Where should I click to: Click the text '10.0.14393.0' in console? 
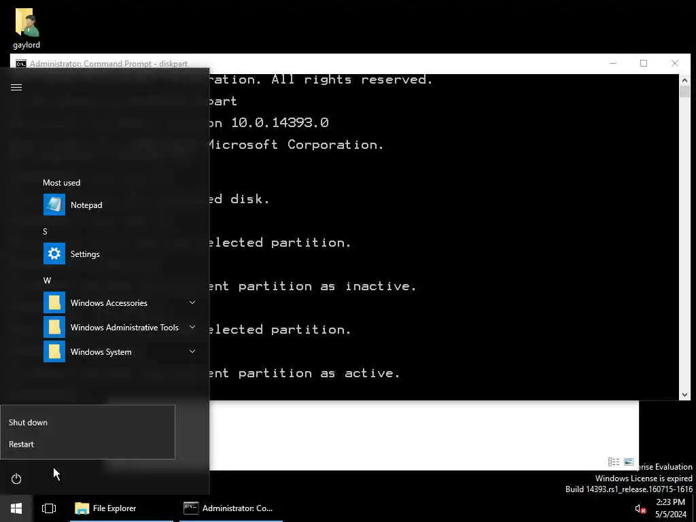tap(279, 122)
